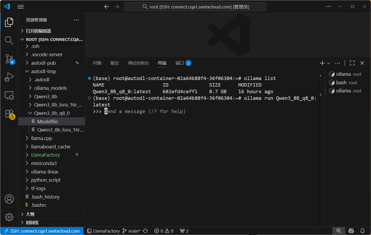Go forward with the right arrow
Screen dimensions: 371x235
coord(117,7)
